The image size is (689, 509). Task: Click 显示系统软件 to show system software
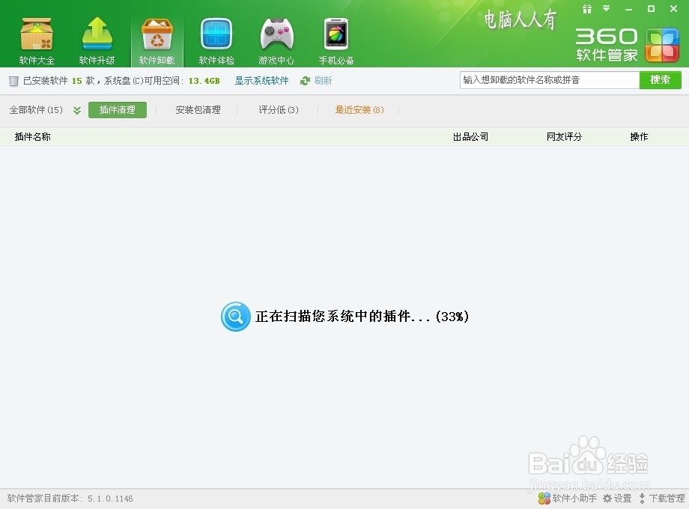click(x=261, y=80)
